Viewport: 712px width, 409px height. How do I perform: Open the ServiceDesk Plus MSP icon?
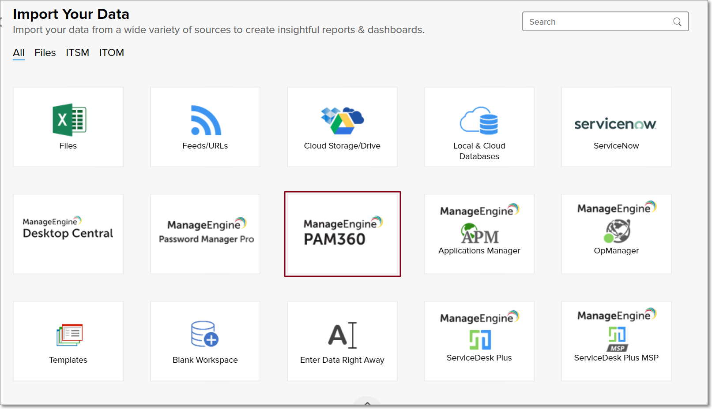(617, 339)
